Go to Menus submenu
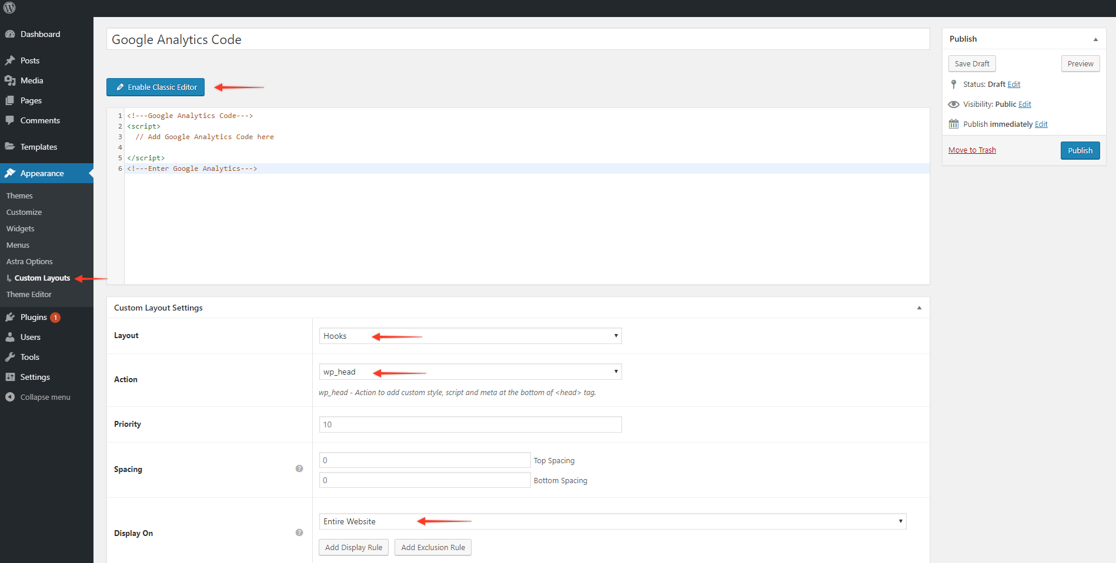1116x563 pixels. pyautogui.click(x=18, y=245)
